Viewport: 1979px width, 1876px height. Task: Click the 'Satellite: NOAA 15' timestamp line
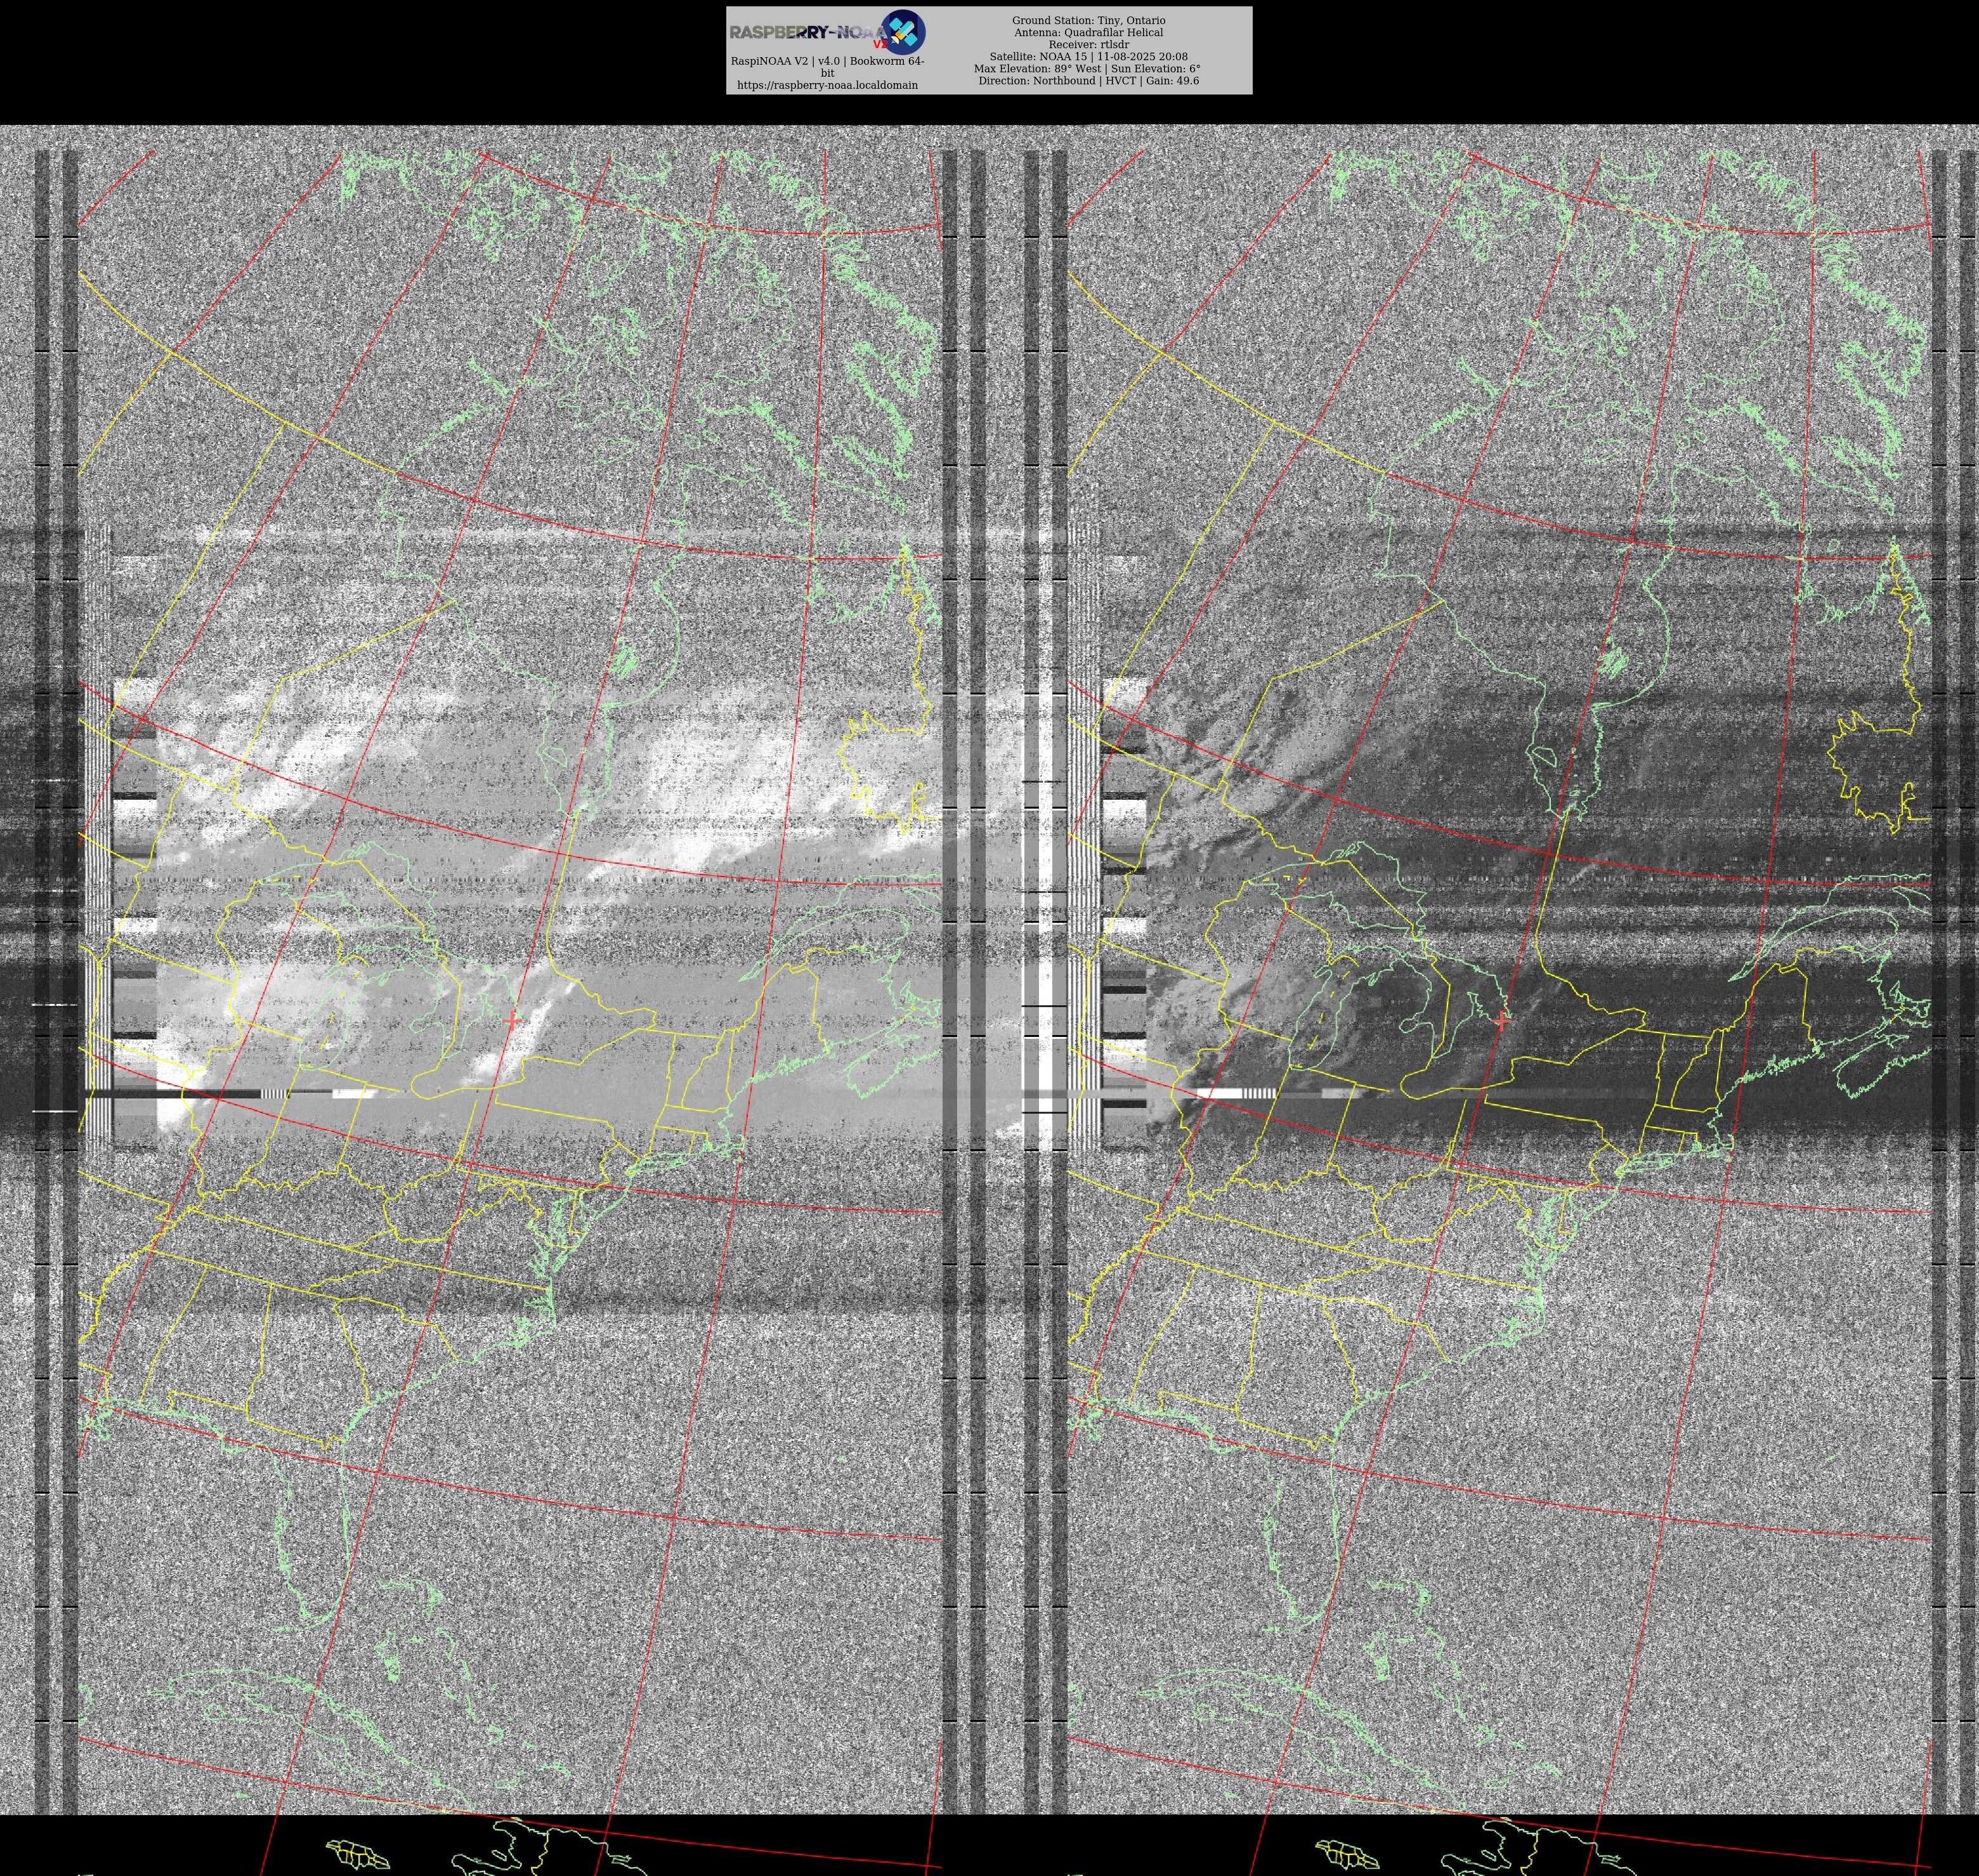click(x=1088, y=57)
